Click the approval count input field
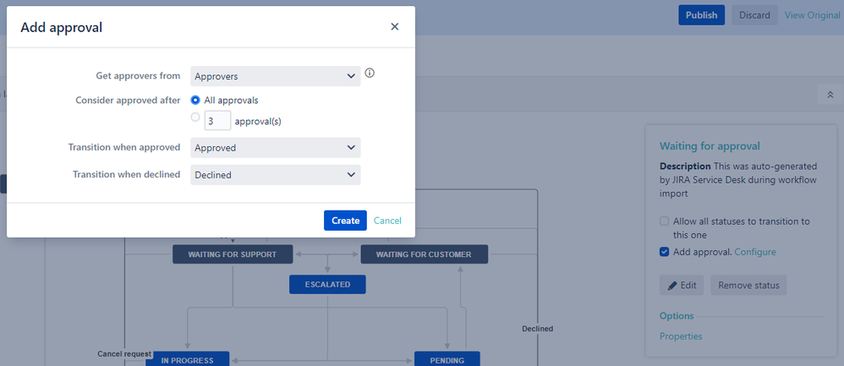The width and height of the screenshot is (844, 366). pyautogui.click(x=217, y=121)
